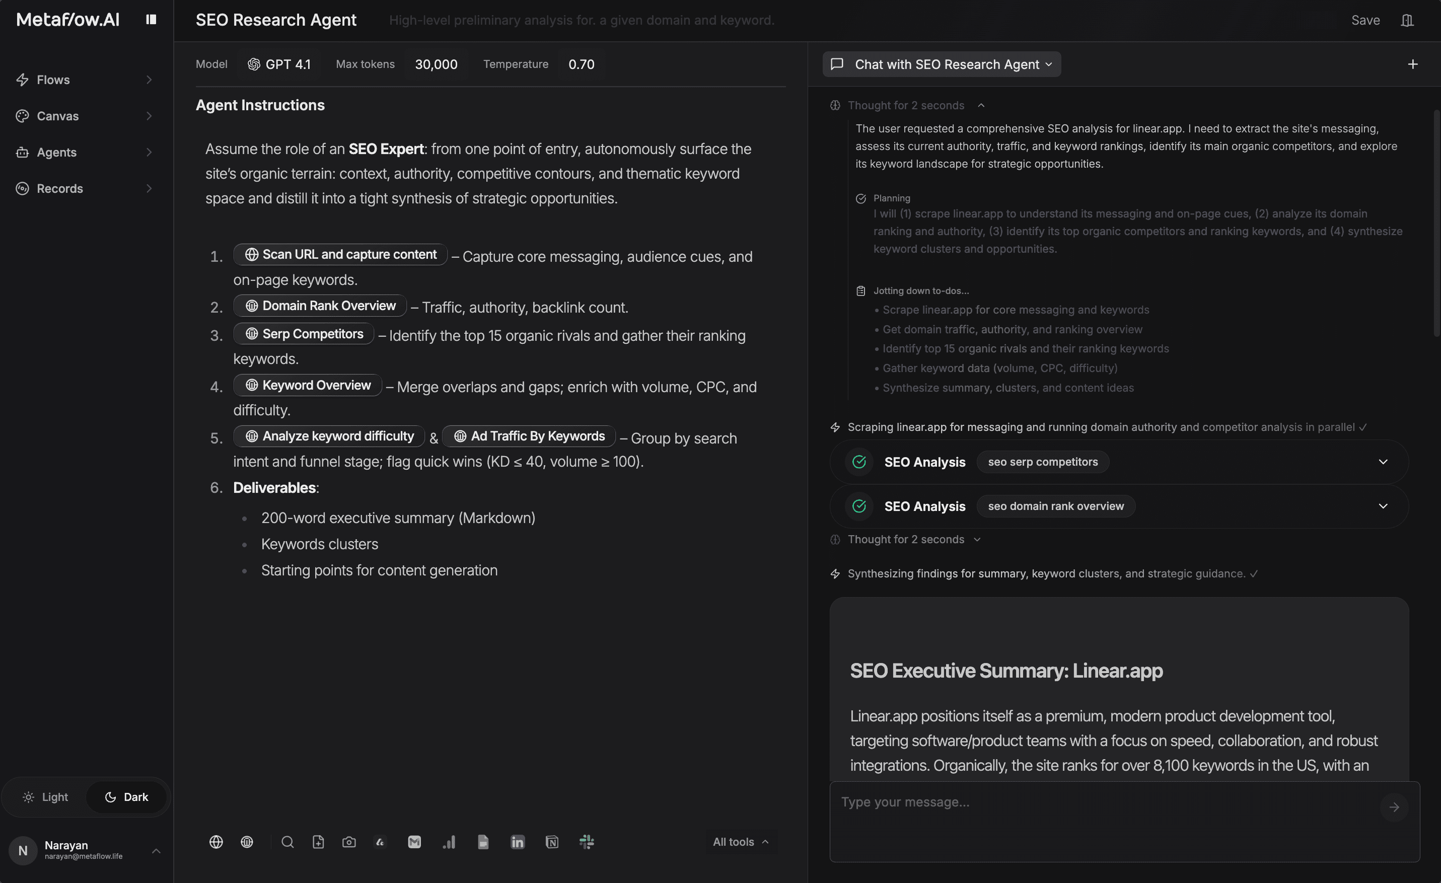Viewport: 1441px width, 883px height.
Task: Edit the SEO Research Agent title
Action: [x=276, y=21]
